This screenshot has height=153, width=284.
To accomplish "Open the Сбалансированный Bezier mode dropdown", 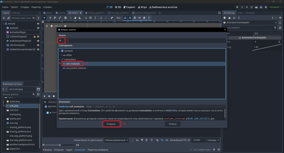I will (x=116, y=140).
